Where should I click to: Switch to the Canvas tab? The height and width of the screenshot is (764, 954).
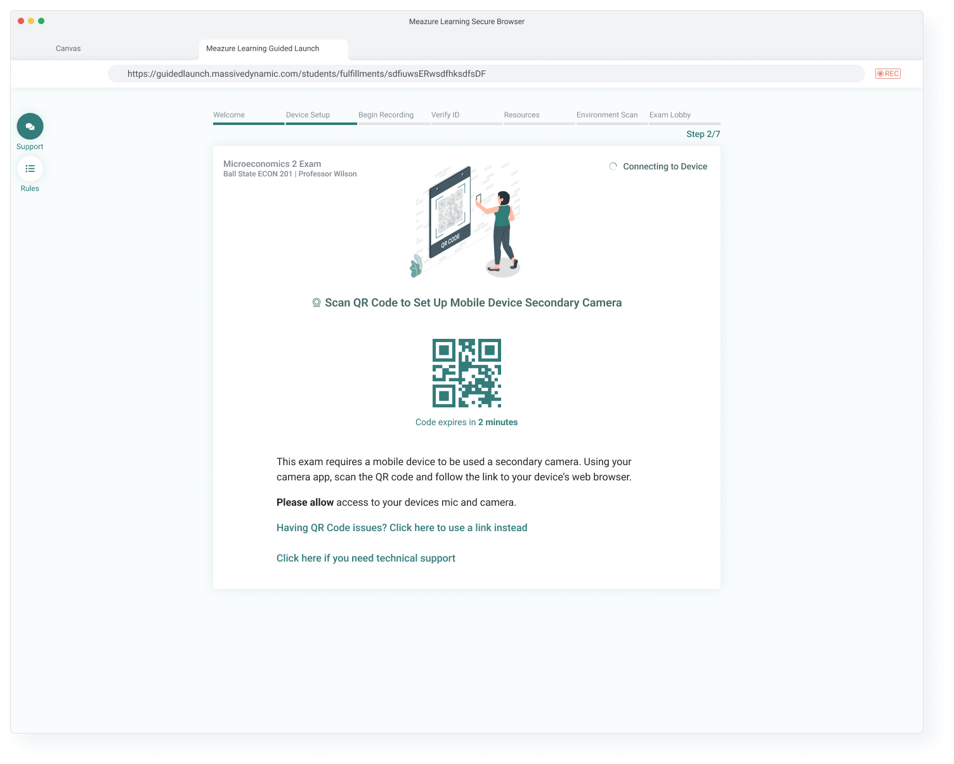pyautogui.click(x=69, y=48)
